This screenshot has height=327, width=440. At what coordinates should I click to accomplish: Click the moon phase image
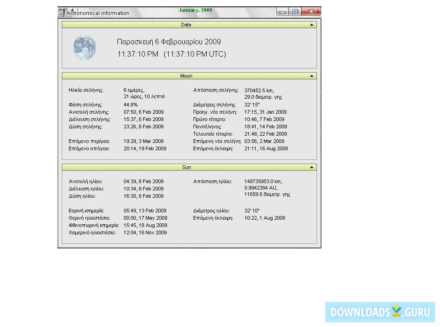pyautogui.click(x=85, y=47)
